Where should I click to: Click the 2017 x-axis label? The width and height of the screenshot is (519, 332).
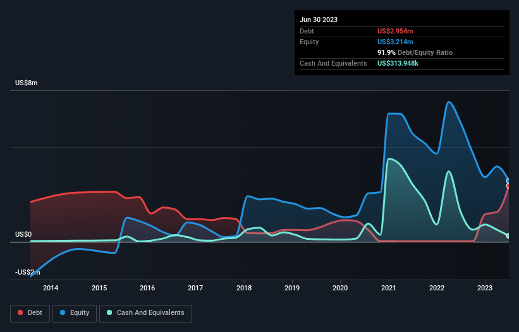tap(195, 288)
